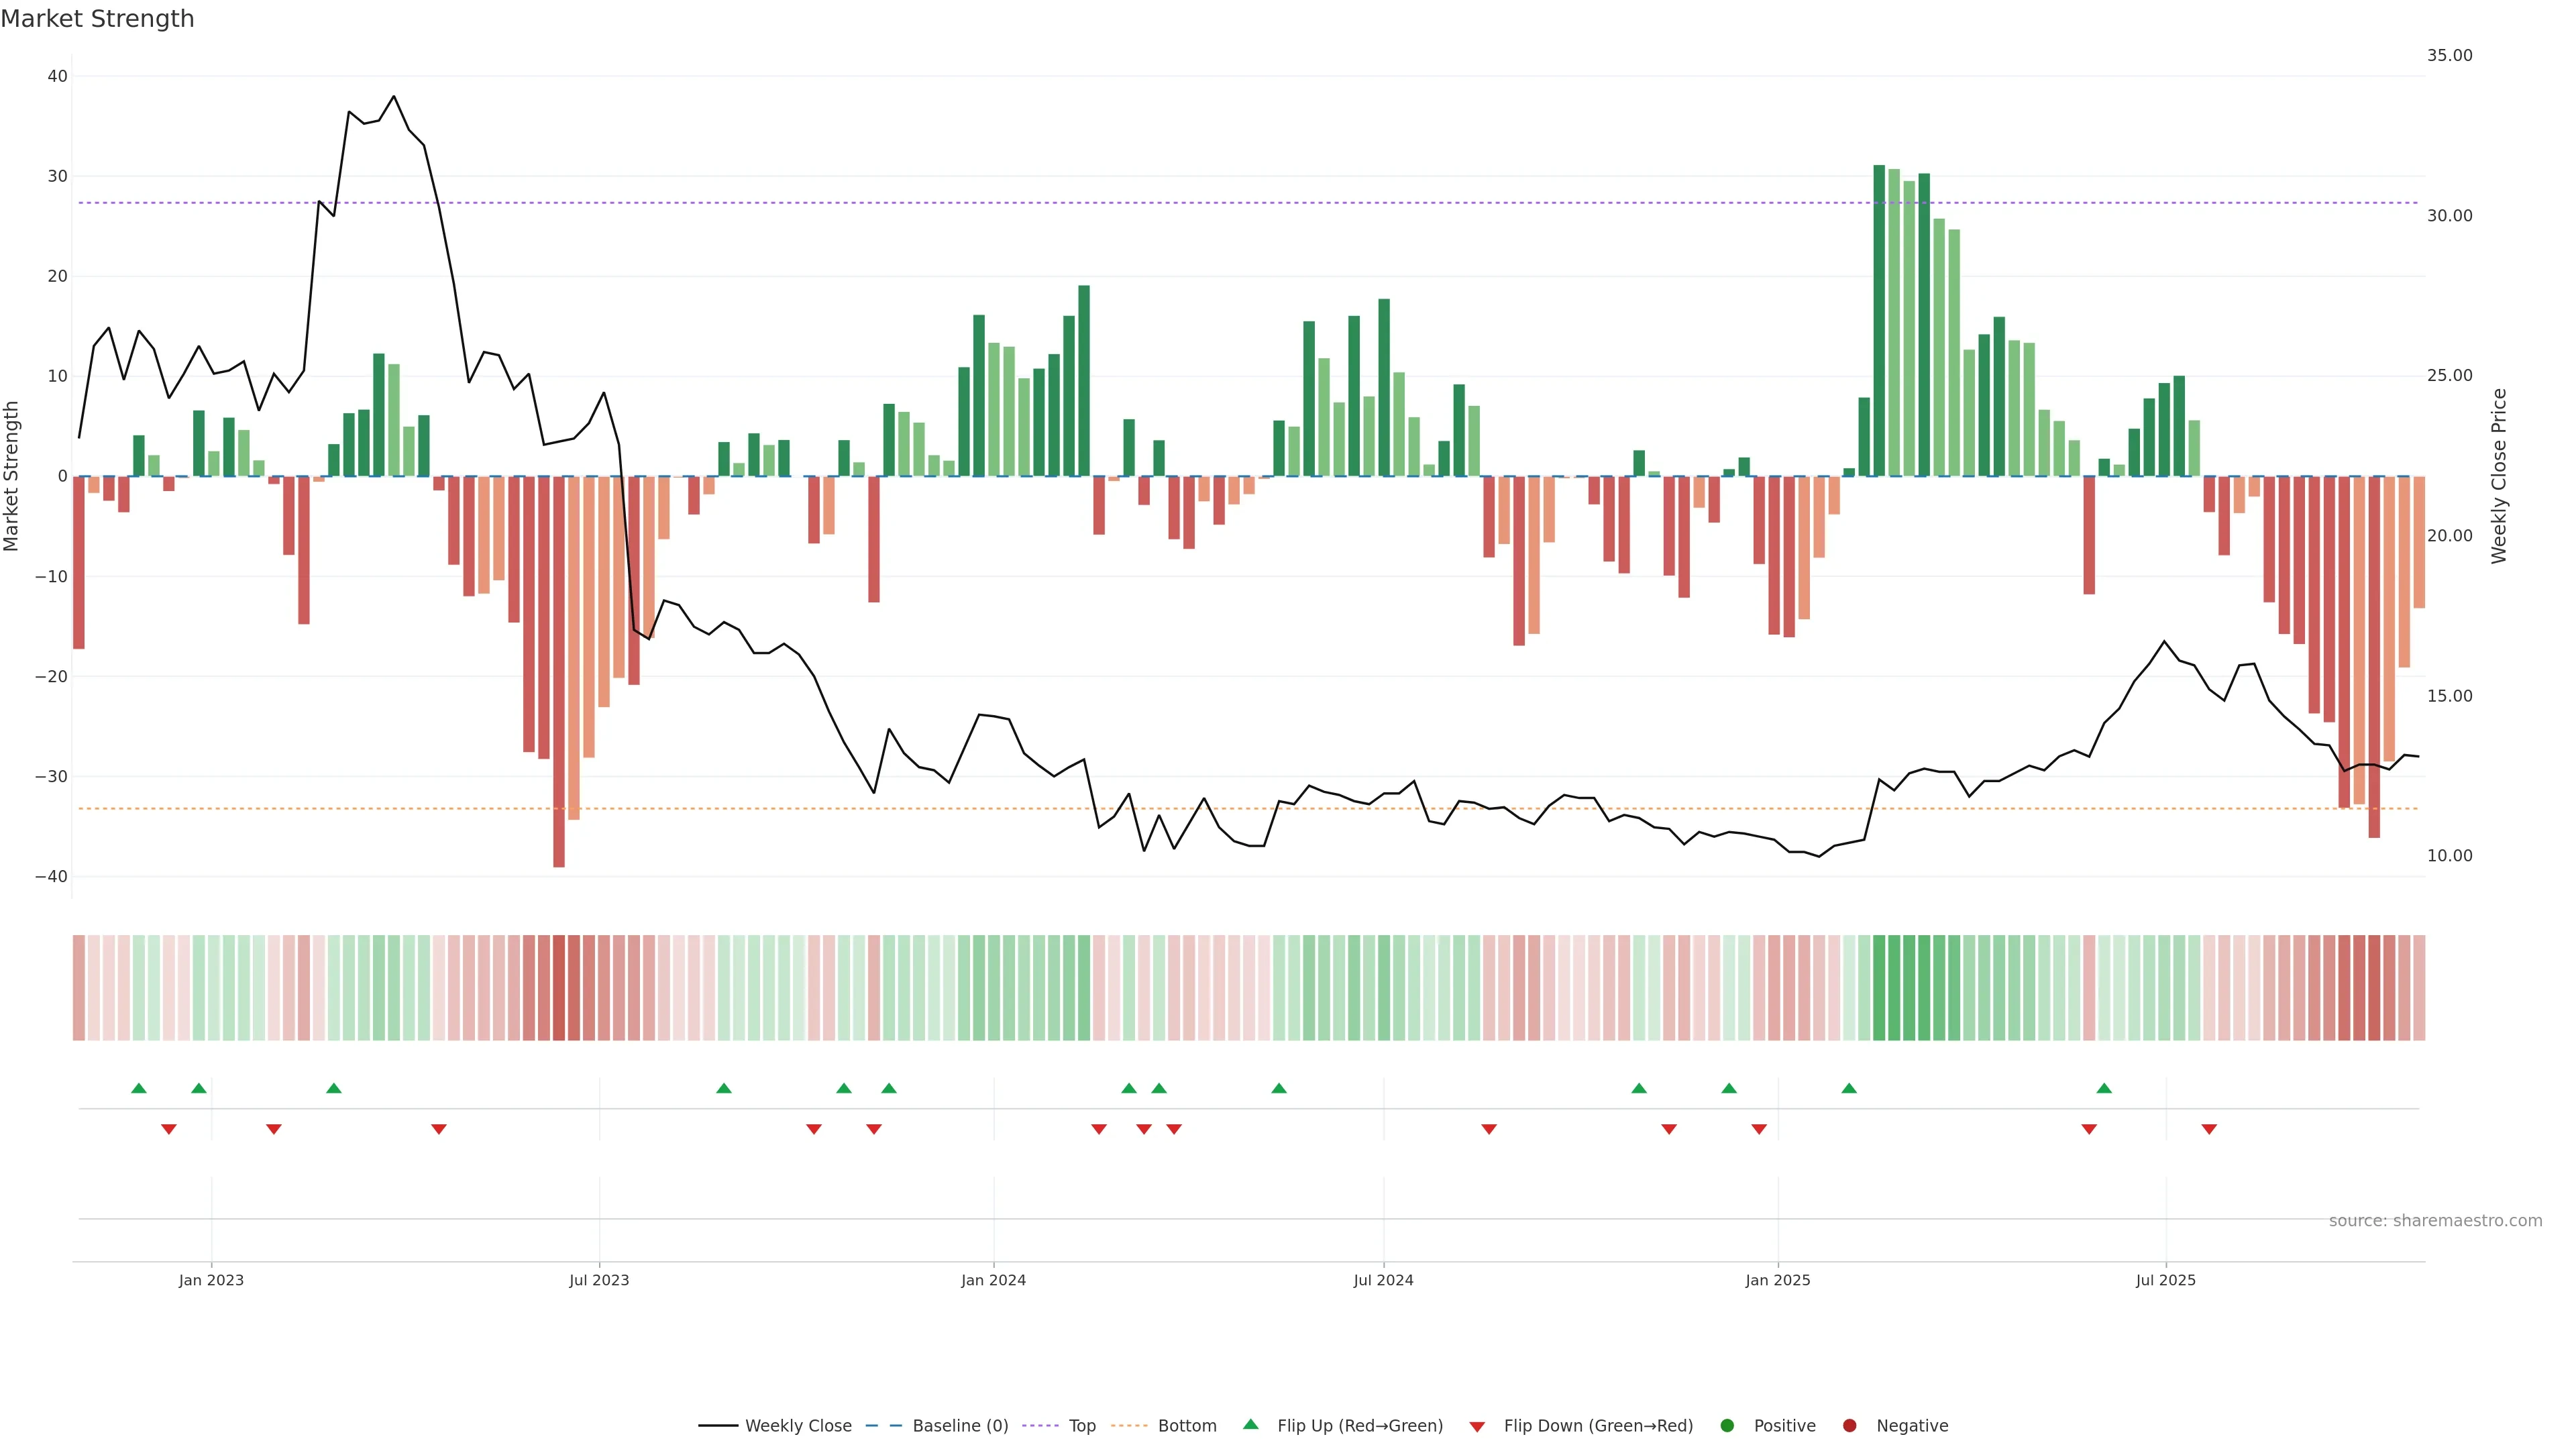Click the green Positive circle in legend
This screenshot has height=1449, width=2576.
coord(1727,1426)
